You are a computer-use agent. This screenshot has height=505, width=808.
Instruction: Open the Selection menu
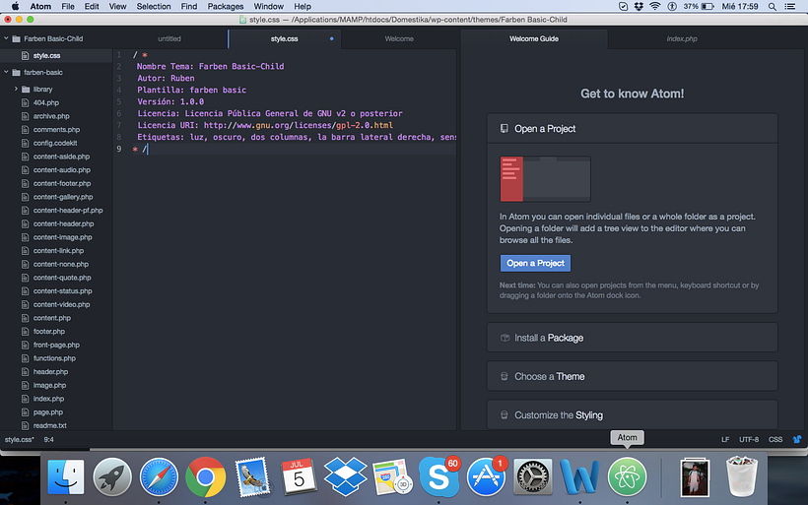(153, 6)
